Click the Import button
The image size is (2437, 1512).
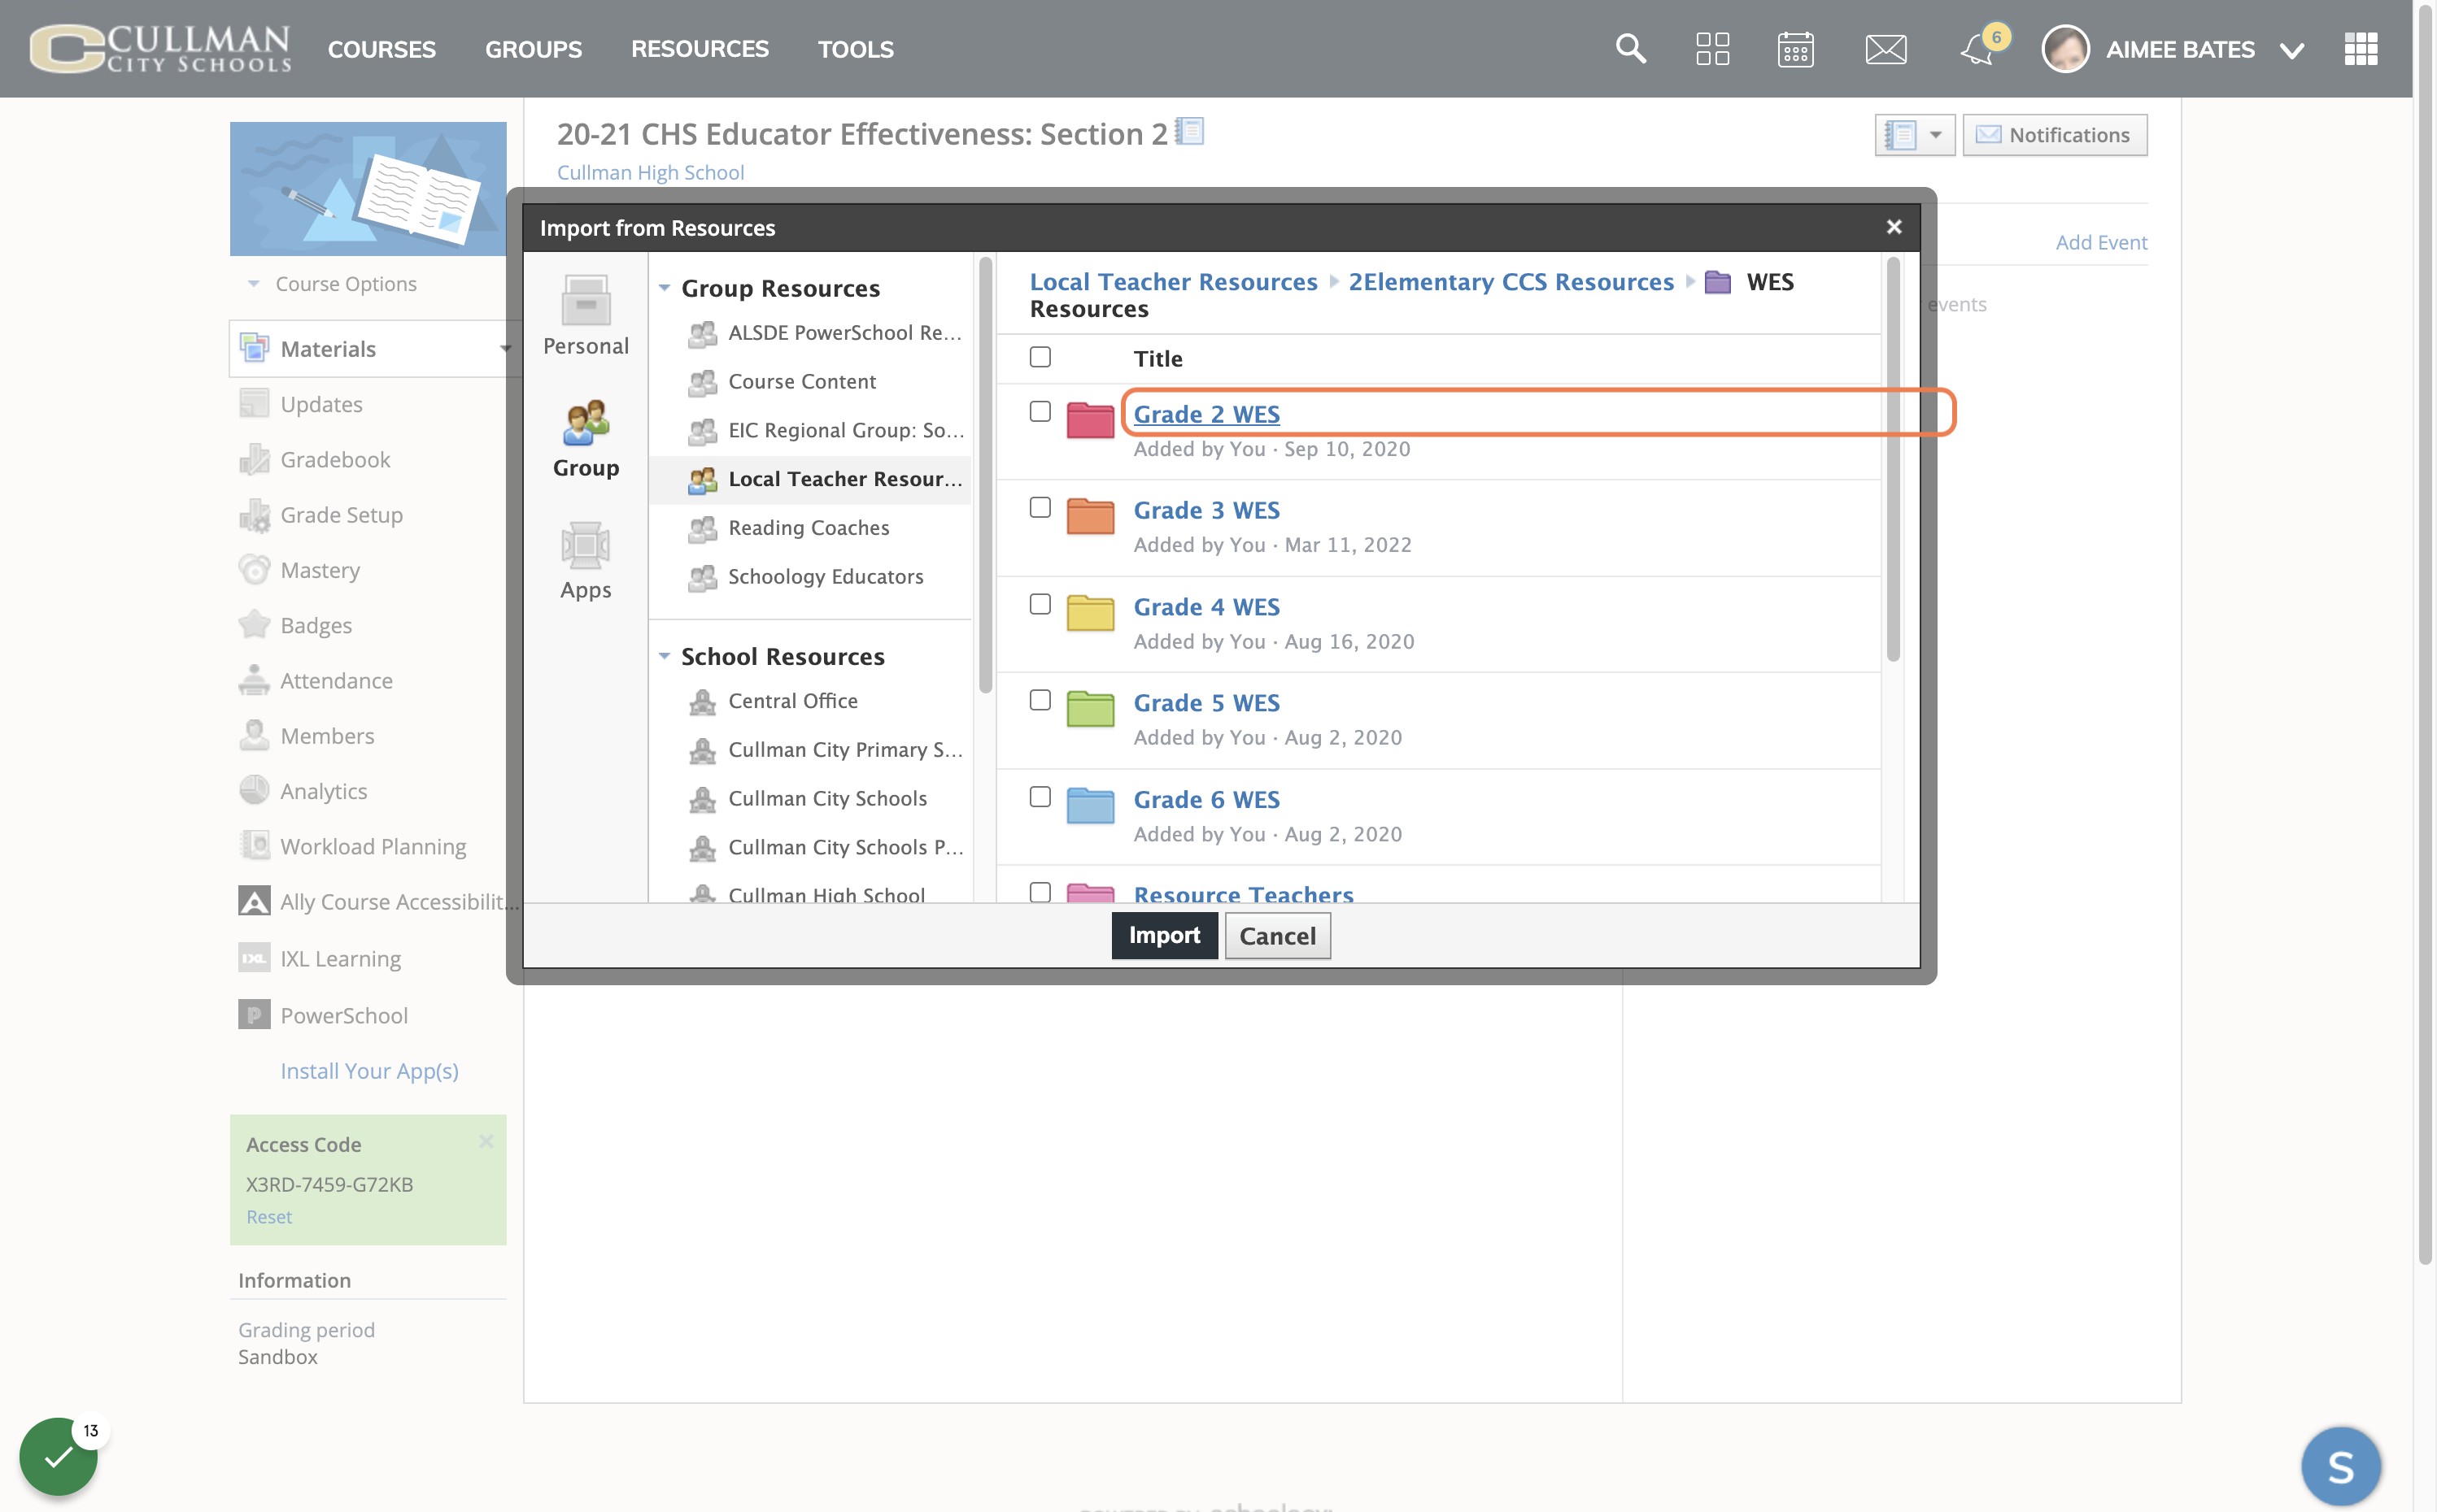(1165, 935)
